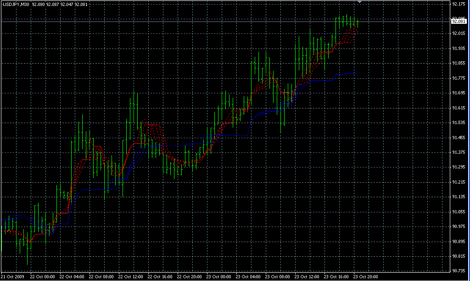
Task: Pick the 23 Oct 16:00 time label
Action: (336, 277)
